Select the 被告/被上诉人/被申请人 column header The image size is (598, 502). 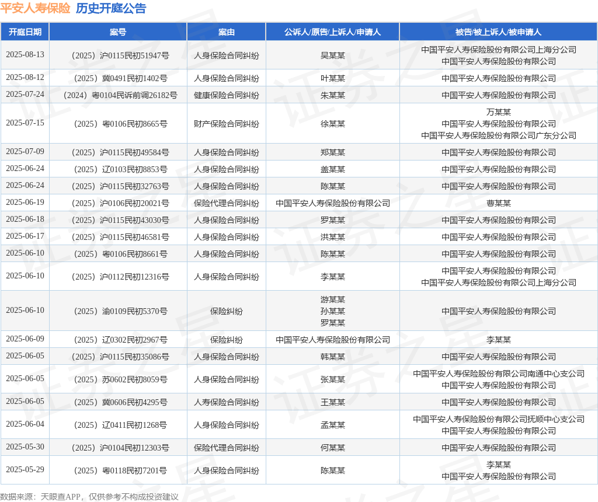tap(499, 32)
